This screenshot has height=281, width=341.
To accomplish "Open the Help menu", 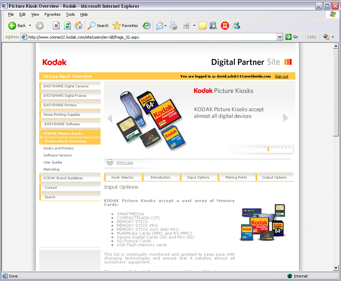I will pyautogui.click(x=84, y=15).
